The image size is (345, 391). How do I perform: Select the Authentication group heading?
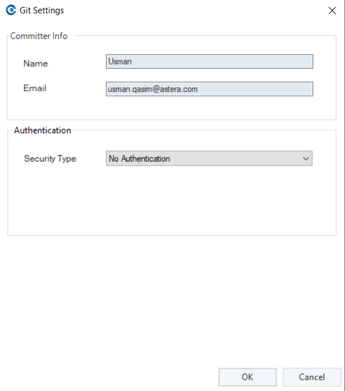pyautogui.click(x=42, y=130)
